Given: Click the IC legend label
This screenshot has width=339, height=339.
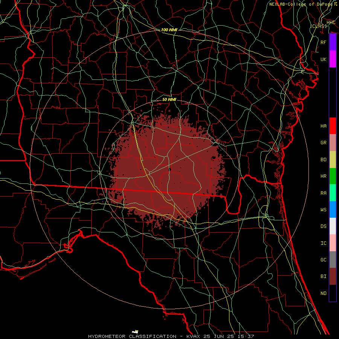Looking at the screenshot, I should coord(323,243).
